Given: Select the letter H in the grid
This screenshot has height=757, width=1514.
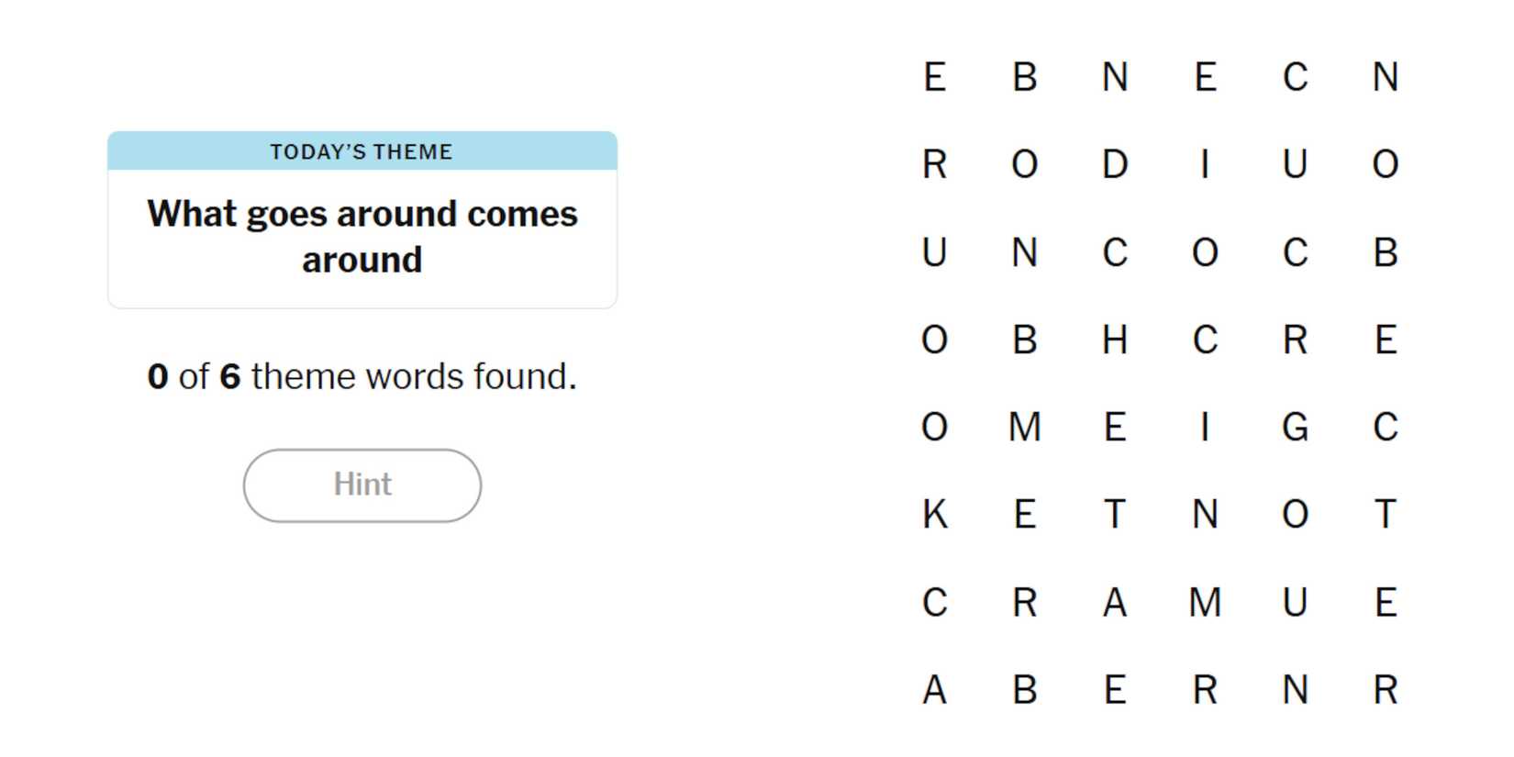Looking at the screenshot, I should [x=1115, y=340].
